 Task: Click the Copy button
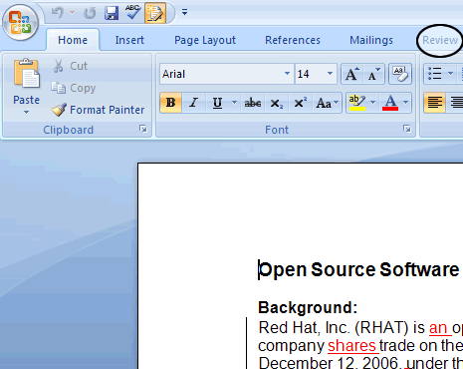[x=74, y=88]
